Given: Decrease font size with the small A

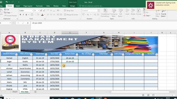Looking at the screenshot, I should tap(44, 10).
